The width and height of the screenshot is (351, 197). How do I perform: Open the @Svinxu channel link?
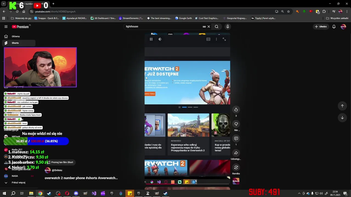[x=57, y=170]
